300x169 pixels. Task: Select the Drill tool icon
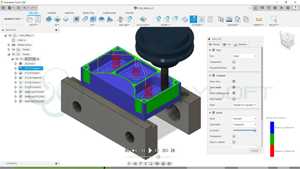120,19
